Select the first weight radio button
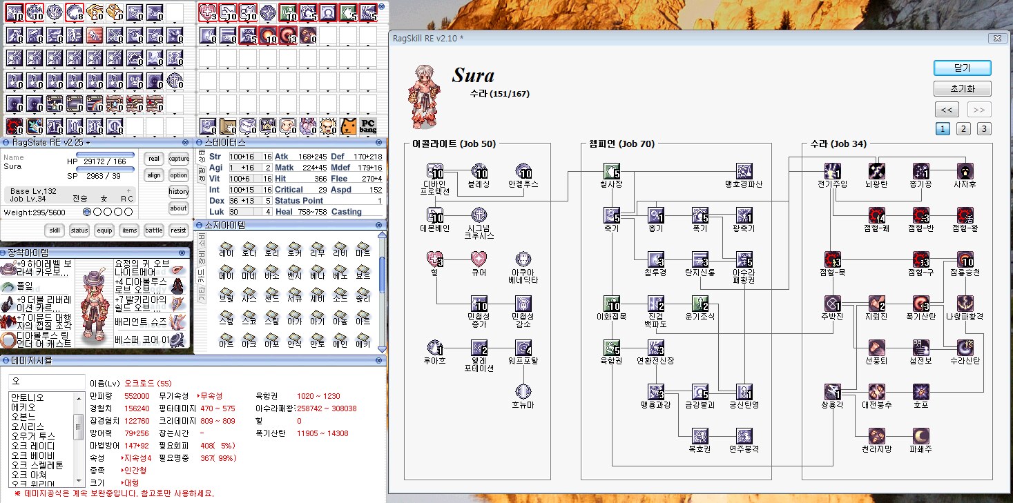 point(87,213)
